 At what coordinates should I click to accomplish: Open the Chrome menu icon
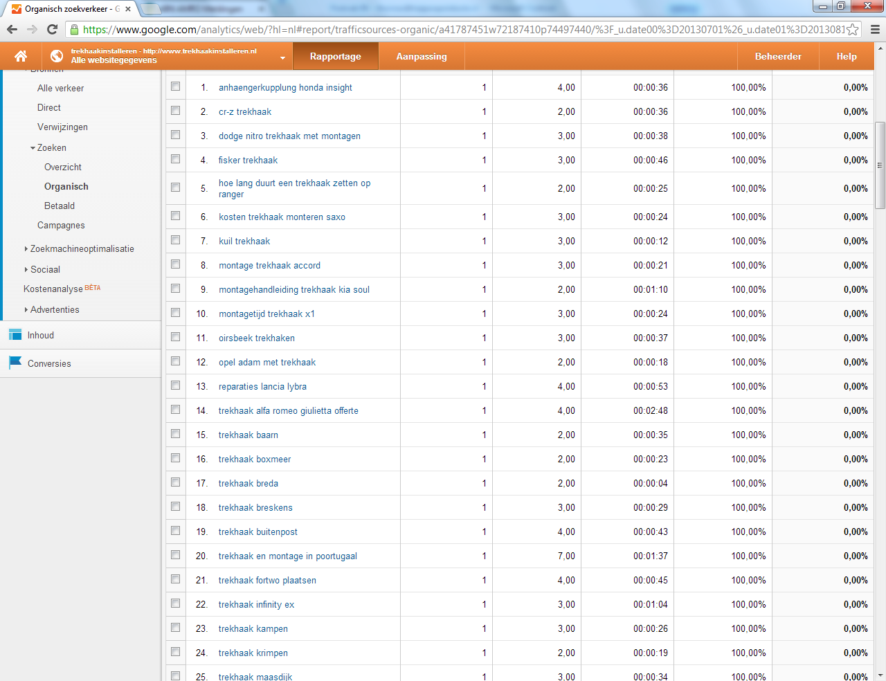(x=875, y=29)
